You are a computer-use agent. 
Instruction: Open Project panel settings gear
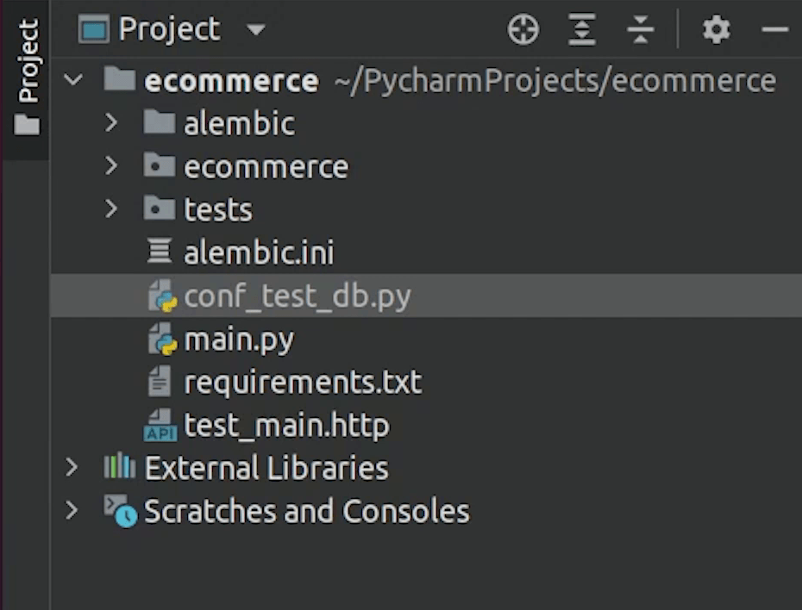pos(716,31)
